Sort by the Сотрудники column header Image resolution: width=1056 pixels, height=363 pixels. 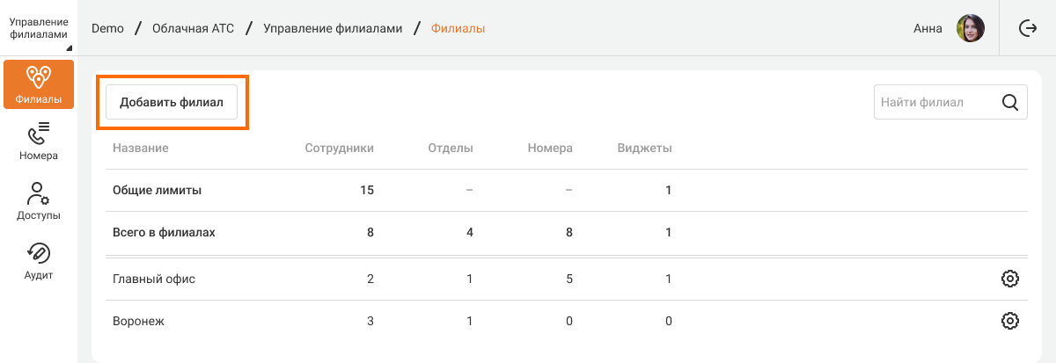[x=339, y=148]
